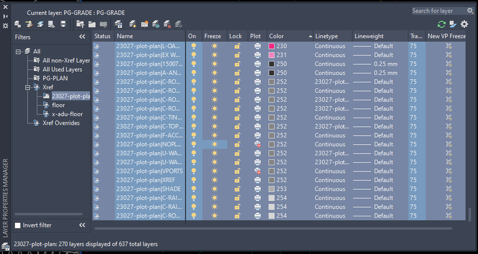Screen dimensions: 478x254
Task: Toggle New VP Freeze for the L-OA layer
Action: [x=449, y=46]
